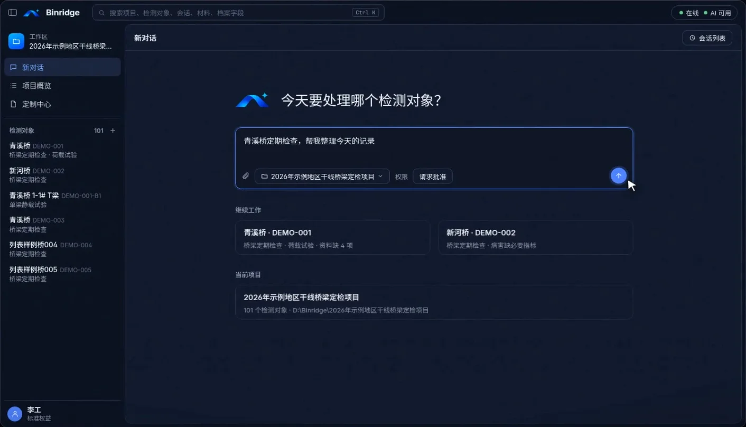Image resolution: width=746 pixels, height=427 pixels.
Task: Open the 会话列表 button
Action: point(707,38)
